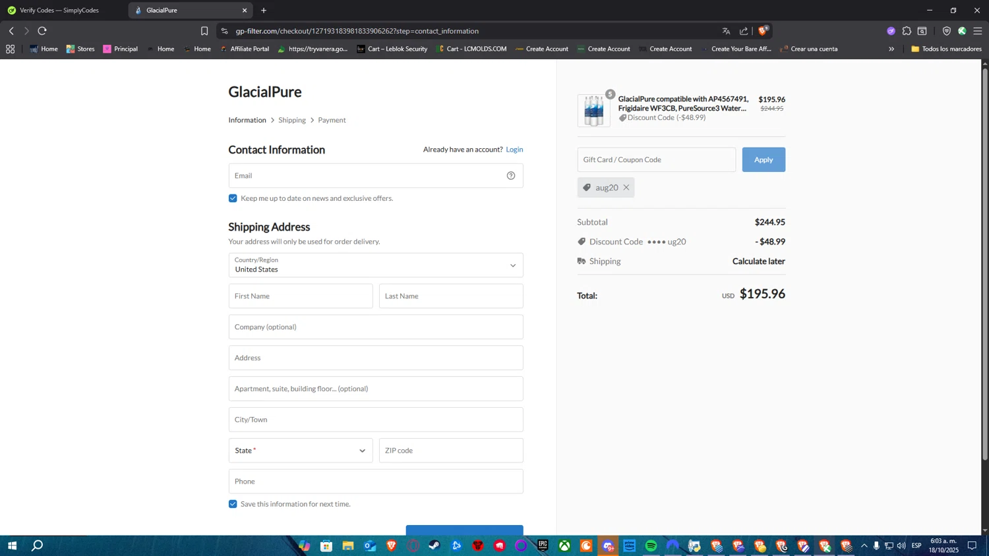The image size is (989, 556).
Task: Open the browser hamburger menu
Action: (x=978, y=31)
